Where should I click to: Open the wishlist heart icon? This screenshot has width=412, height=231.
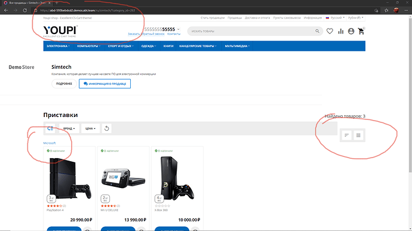(x=330, y=31)
